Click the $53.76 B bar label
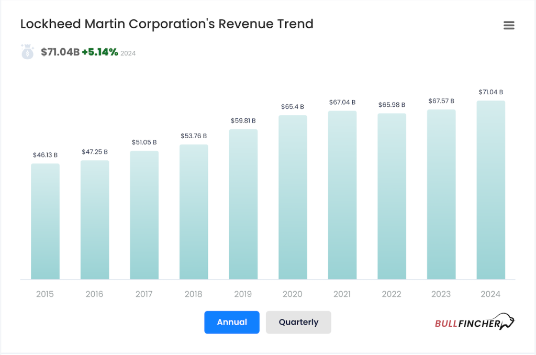 (194, 136)
